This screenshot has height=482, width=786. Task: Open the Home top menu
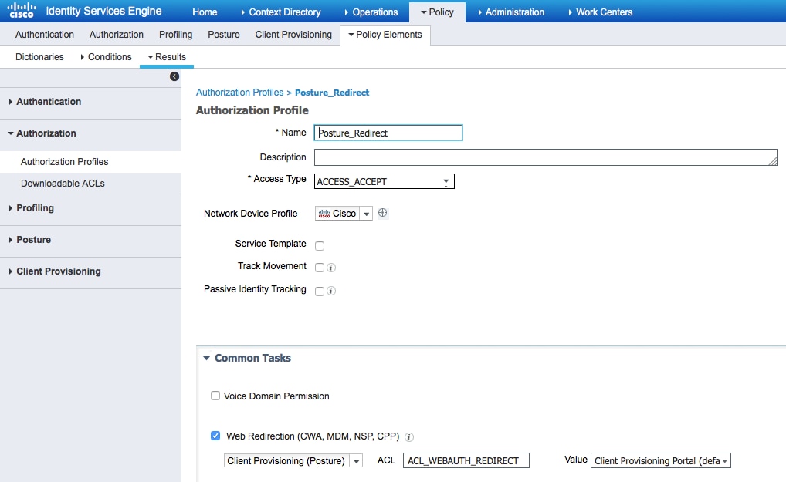pos(205,12)
